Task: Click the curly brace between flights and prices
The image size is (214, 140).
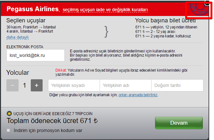Action: click(106, 32)
